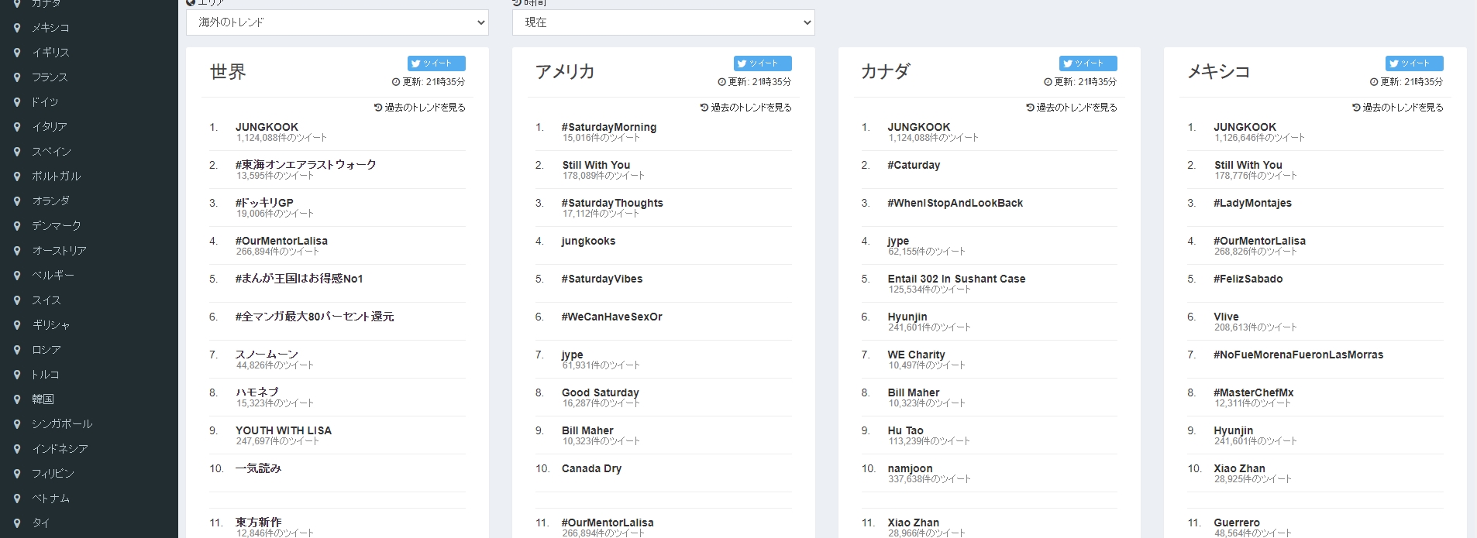Click the history icon in 世界 panel
Image resolution: width=1477 pixels, height=538 pixels.
[x=378, y=108]
